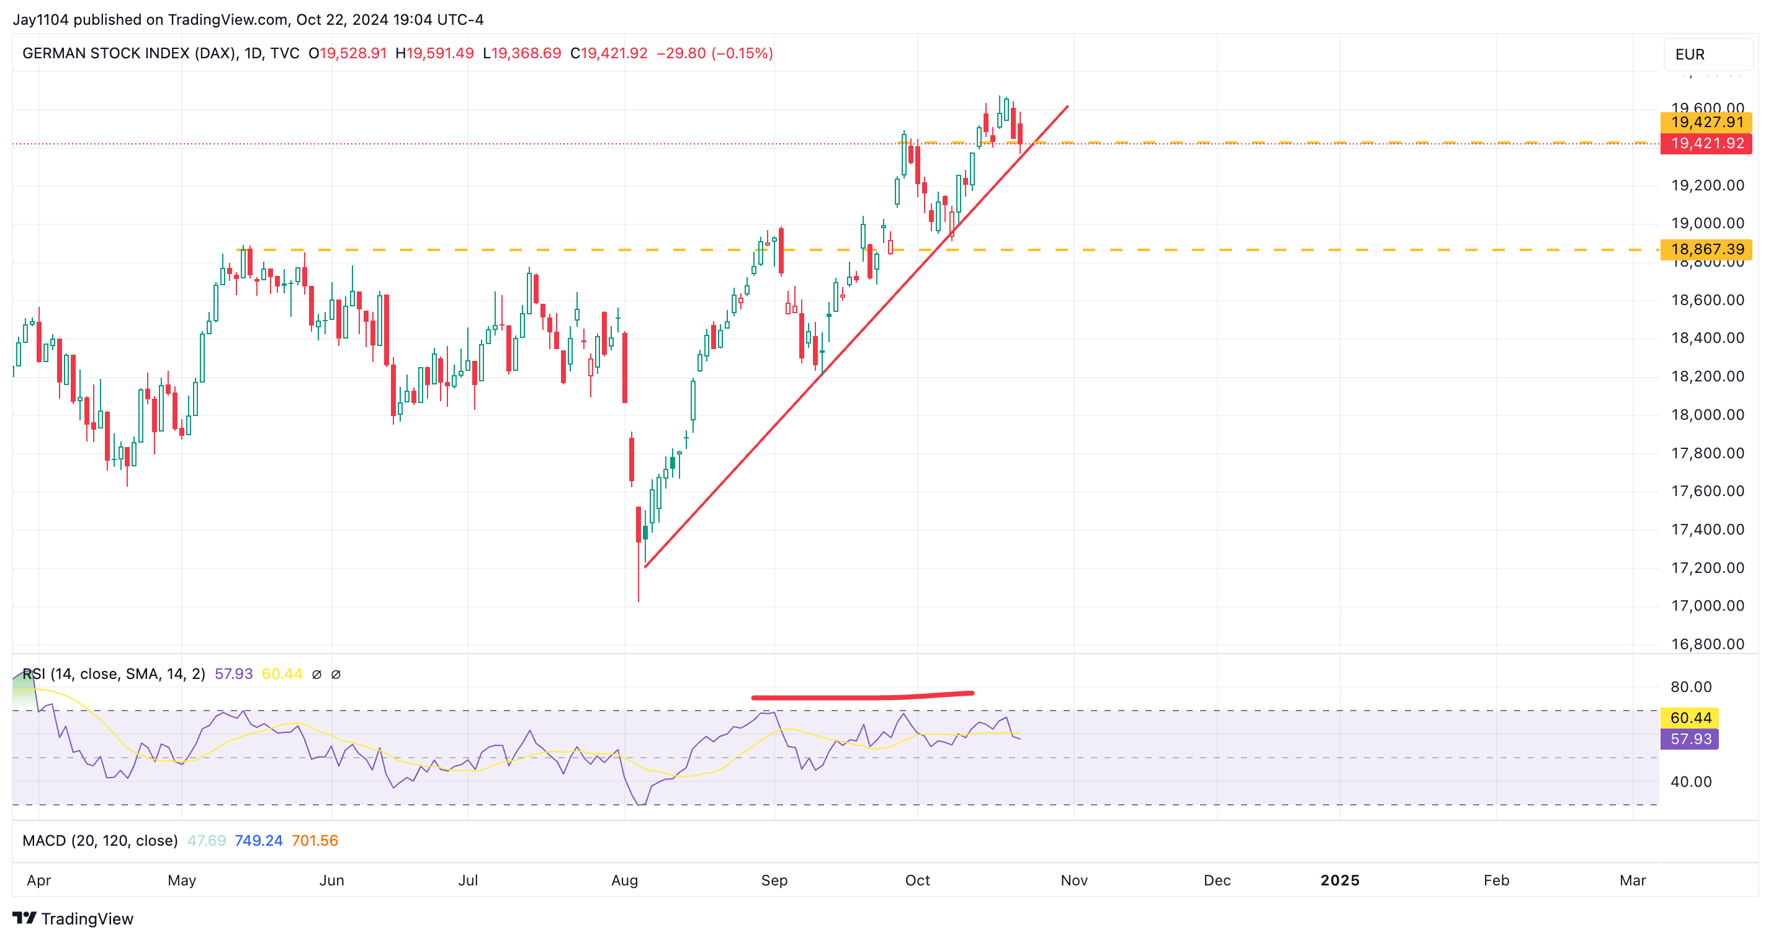1771x940 pixels.
Task: Click the MACD value 47.69
Action: click(207, 841)
